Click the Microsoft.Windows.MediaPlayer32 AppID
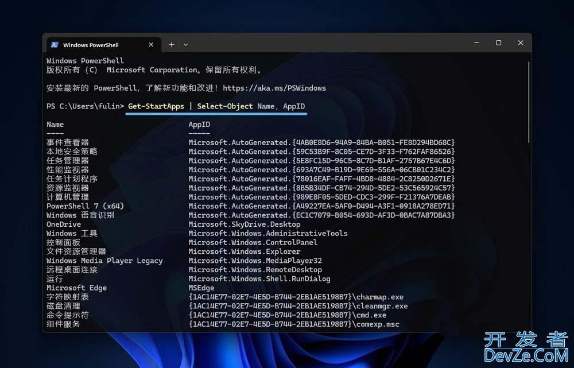This screenshot has height=368, width=574. (x=255, y=261)
